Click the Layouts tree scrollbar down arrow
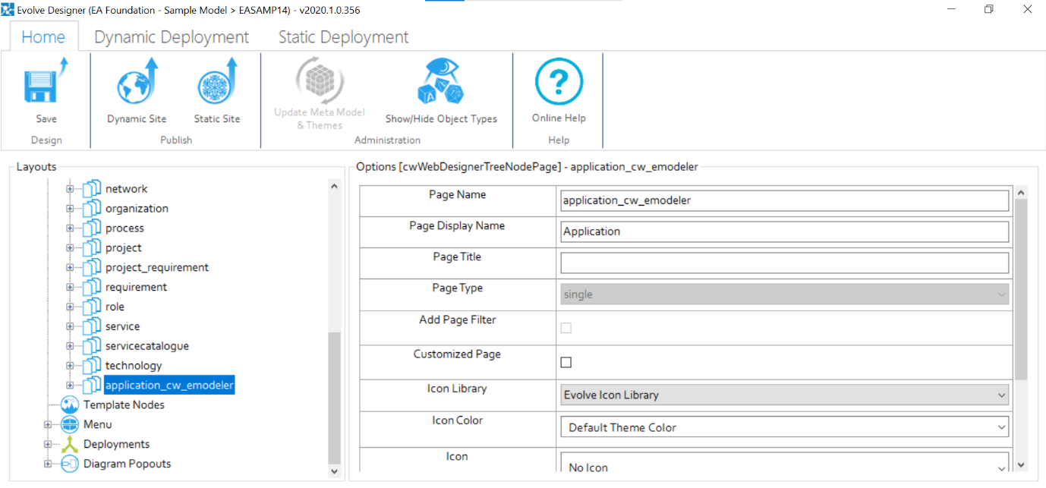Screen dimensions: 1046x488 (x=334, y=471)
